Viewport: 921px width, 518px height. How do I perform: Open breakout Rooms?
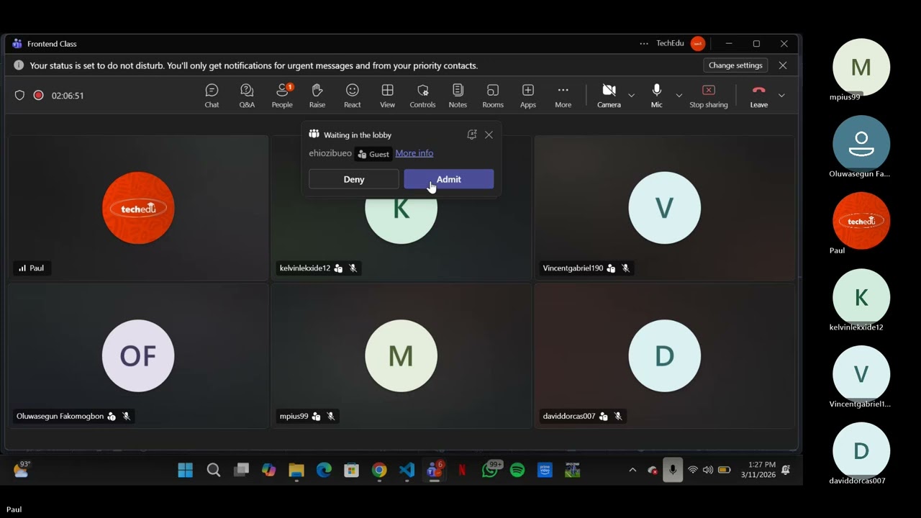click(x=493, y=96)
